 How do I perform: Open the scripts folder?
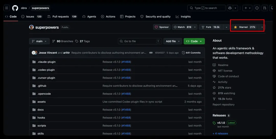point(42,126)
